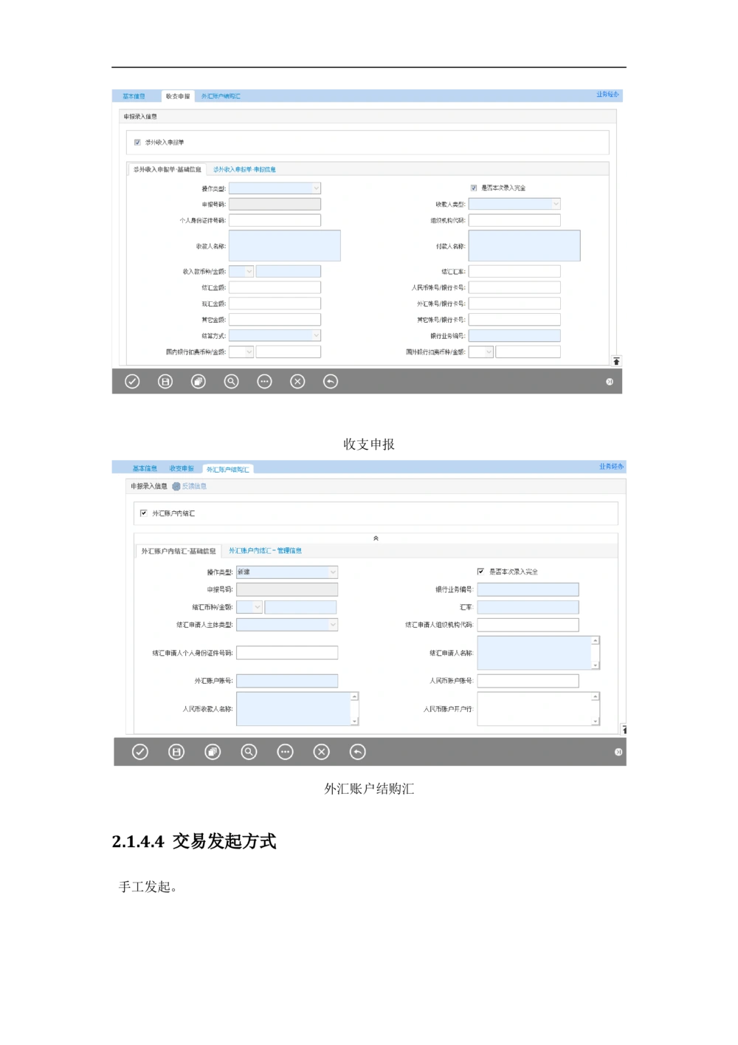This screenshot has height=1045, width=738.
Task: Toggle the 涉外收入申报单 checkbox
Action: coord(137,143)
